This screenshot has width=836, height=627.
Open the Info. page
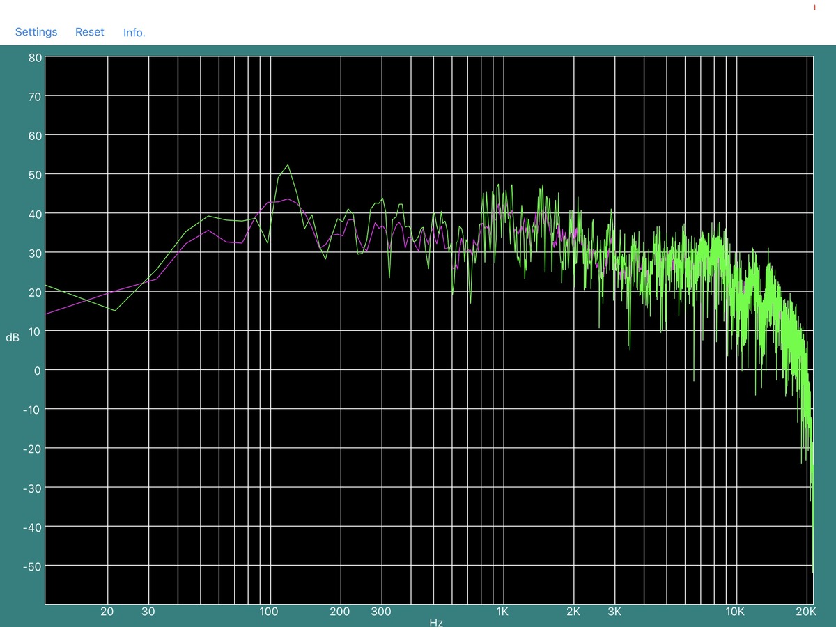coord(134,33)
